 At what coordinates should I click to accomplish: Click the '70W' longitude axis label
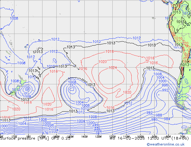[x=183, y=136]
